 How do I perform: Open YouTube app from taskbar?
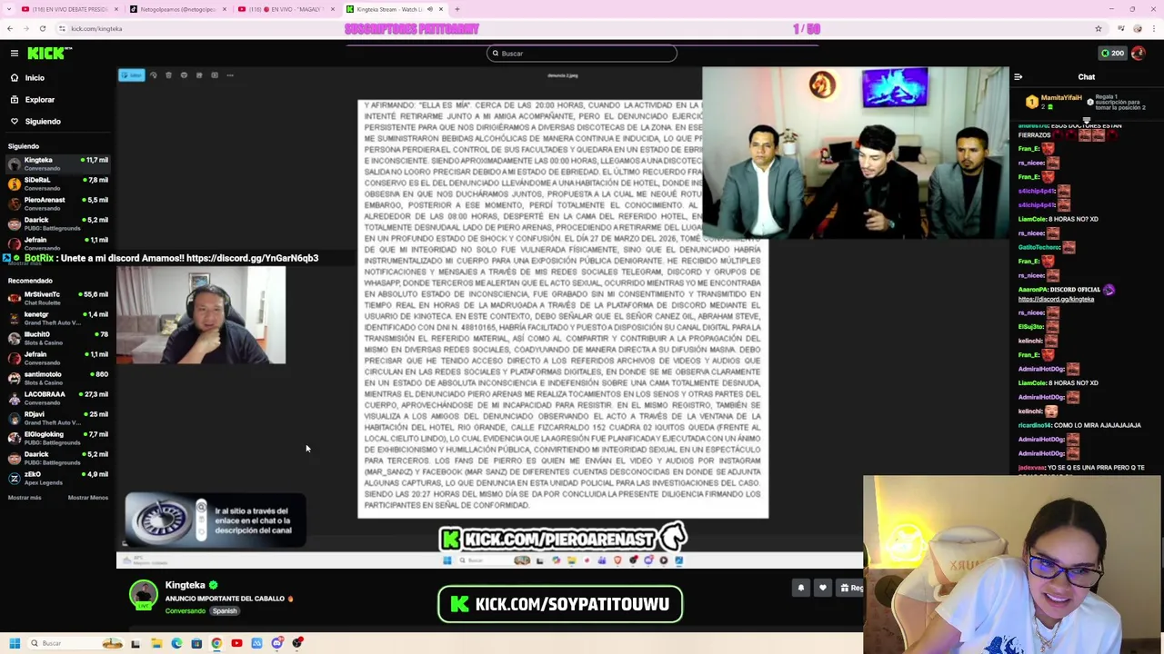point(236,644)
